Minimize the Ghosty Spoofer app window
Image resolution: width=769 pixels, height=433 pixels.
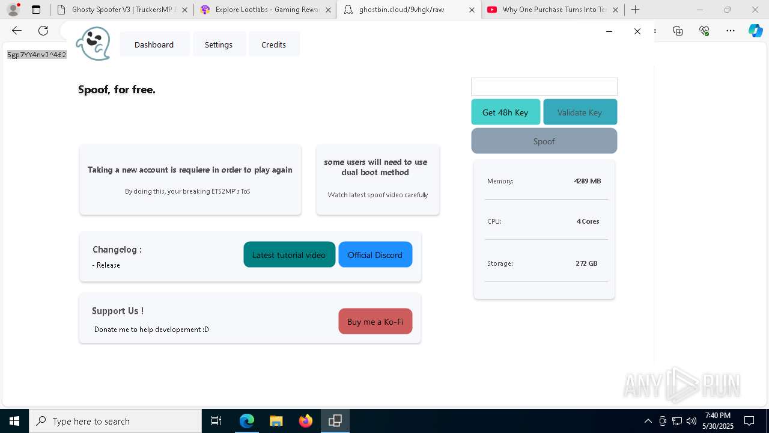pos(609,31)
